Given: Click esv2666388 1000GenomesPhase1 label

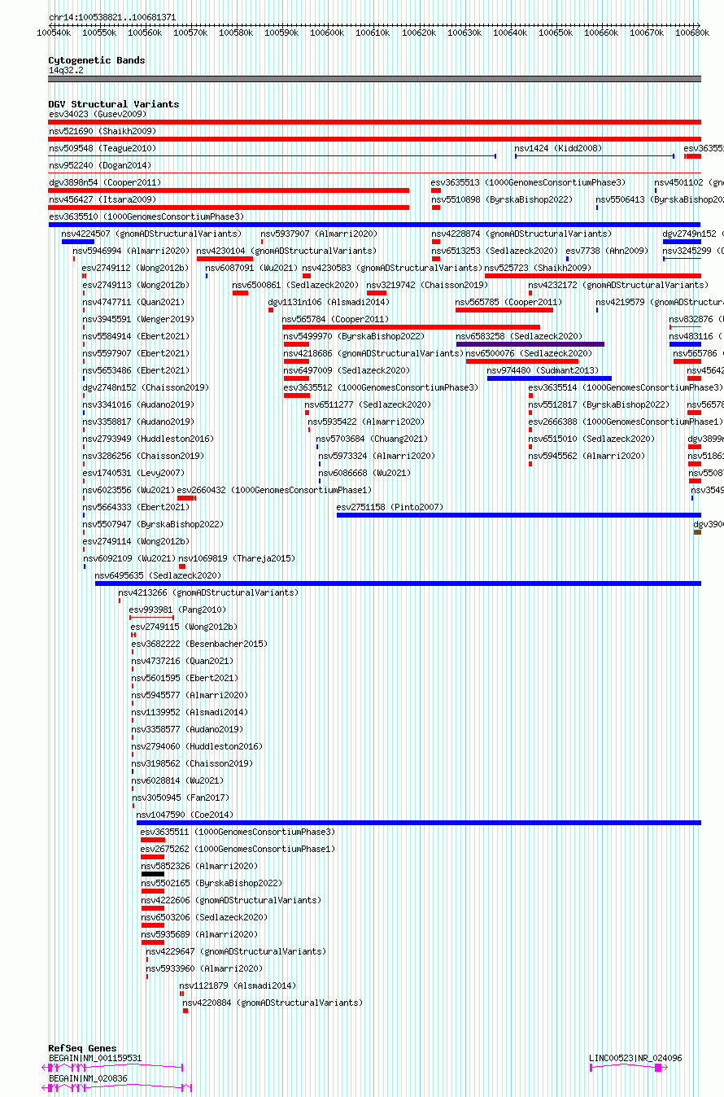Looking at the screenshot, I should [x=625, y=422].
